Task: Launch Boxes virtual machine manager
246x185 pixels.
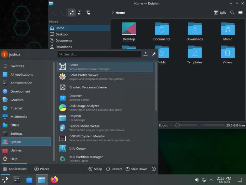Action: pyautogui.click(x=105, y=67)
